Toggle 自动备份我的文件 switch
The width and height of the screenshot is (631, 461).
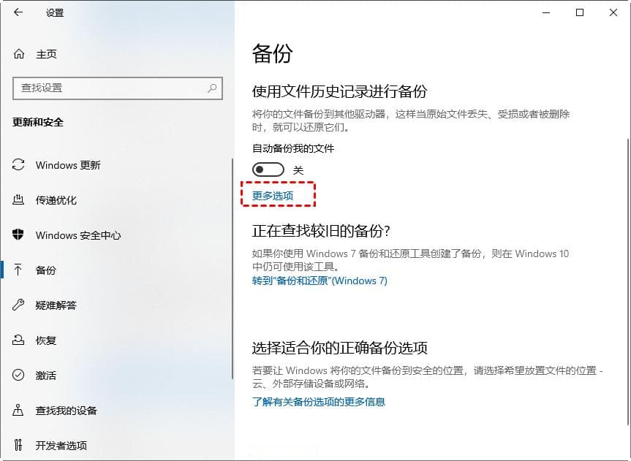pyautogui.click(x=268, y=169)
